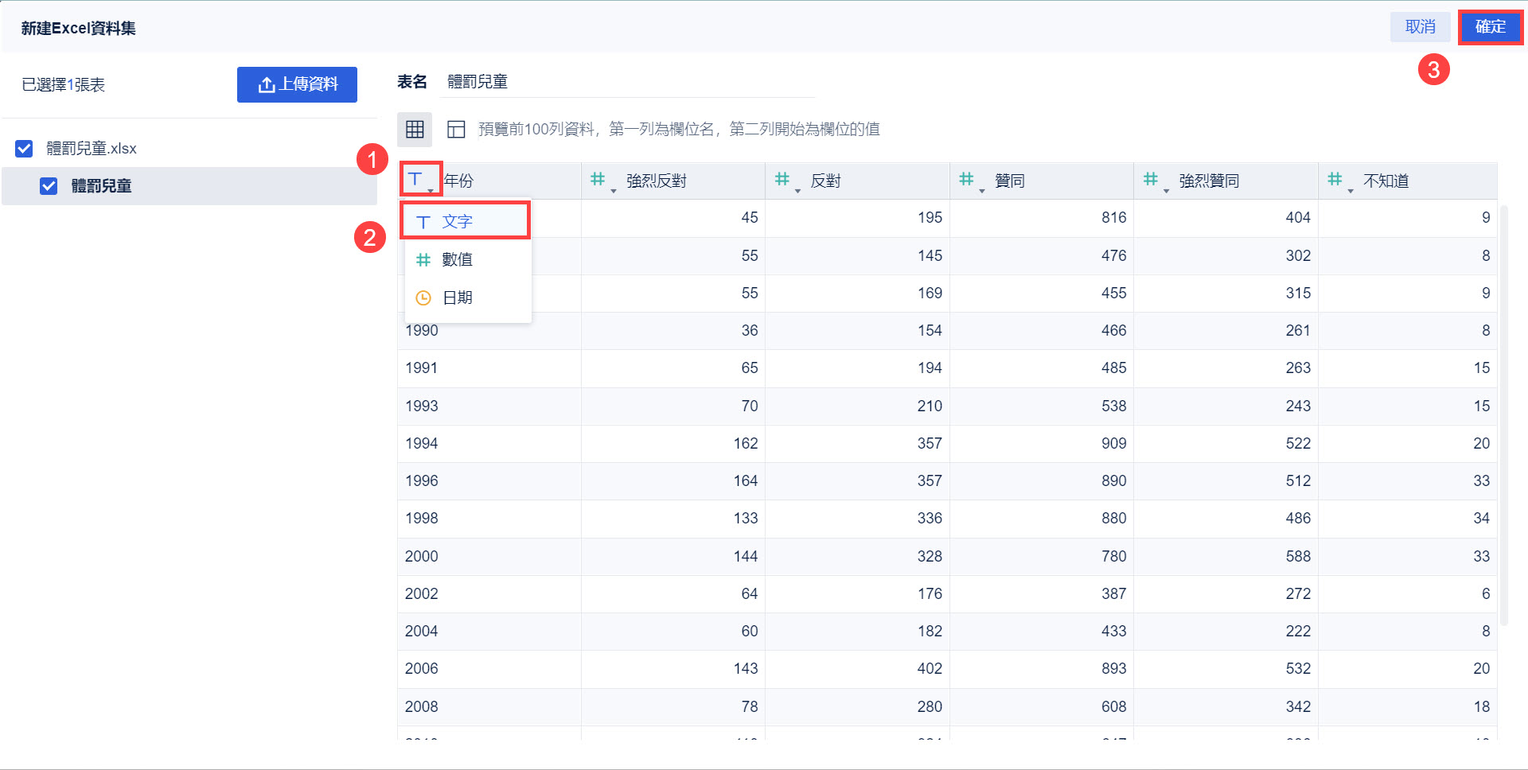
Task: Click the text type icon for 年份
Action: [x=416, y=180]
